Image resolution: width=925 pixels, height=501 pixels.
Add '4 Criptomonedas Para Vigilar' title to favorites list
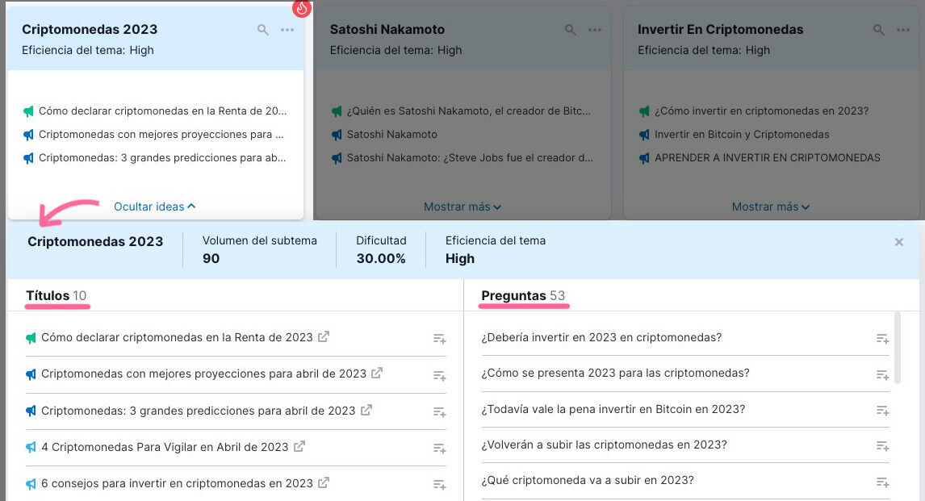[x=439, y=448]
